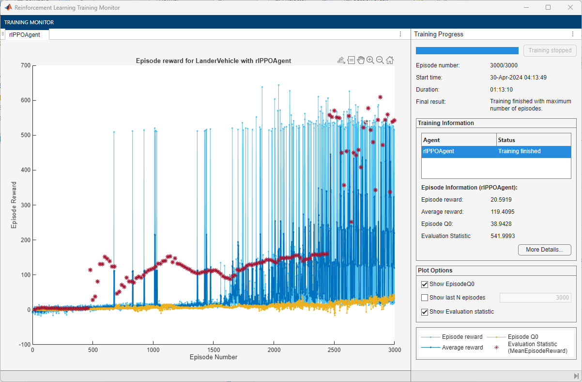Uncheck Show Evaluation statistic checkbox
Viewport: 582px width, 382px height.
tap(425, 312)
